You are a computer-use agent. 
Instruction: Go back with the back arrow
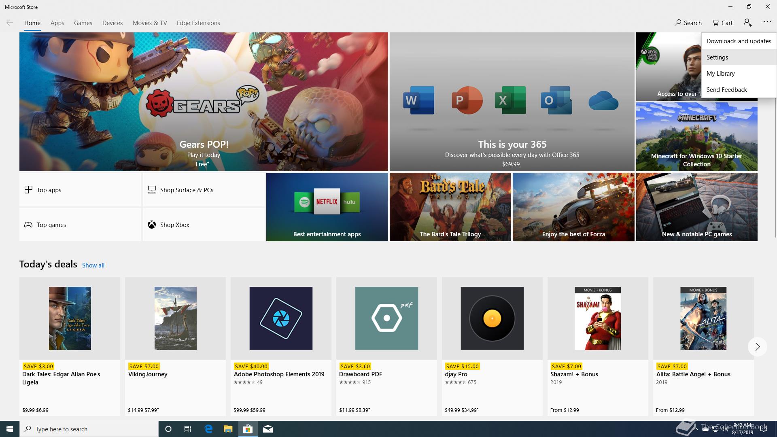pyautogui.click(x=10, y=23)
